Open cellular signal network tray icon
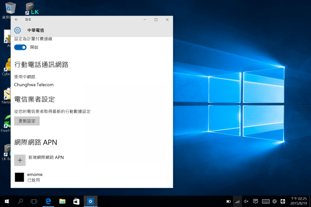Screen dimensions: 311x207 [238, 201]
